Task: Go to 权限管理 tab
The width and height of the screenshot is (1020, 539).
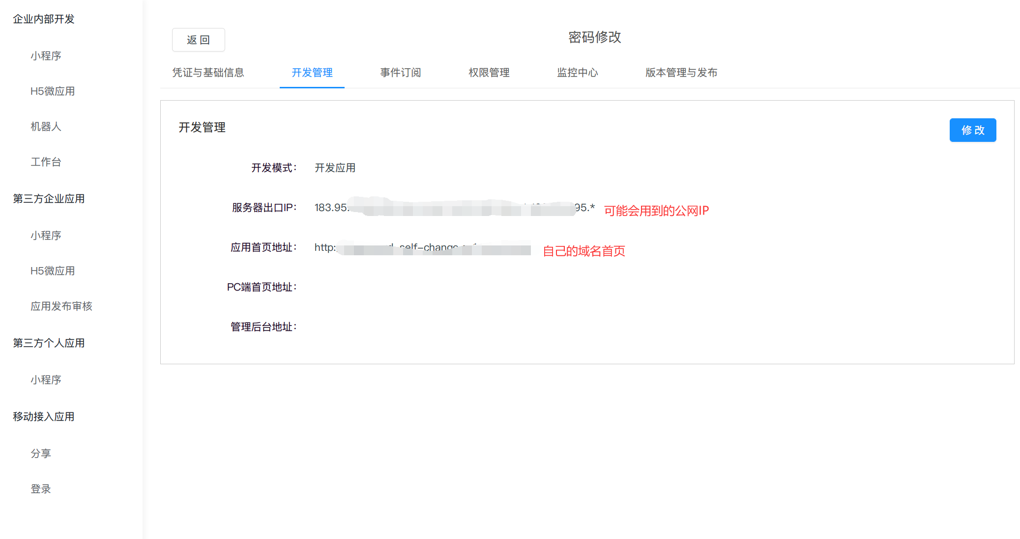Action: pyautogui.click(x=489, y=73)
